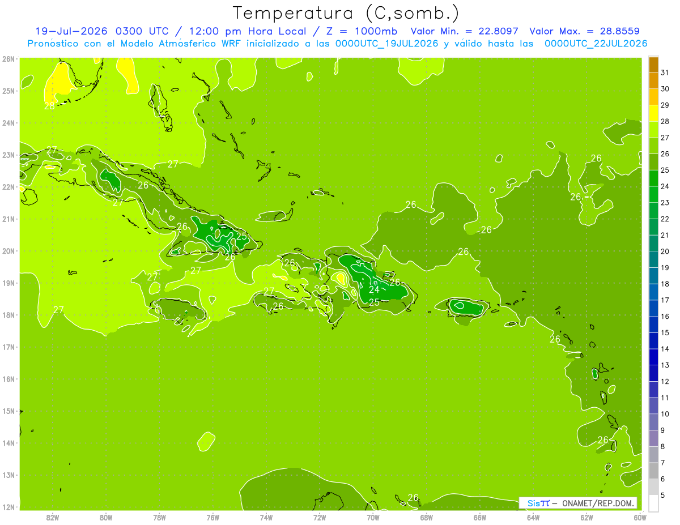The image size is (680, 525).
Task: Select the "19-Jul-2026 0300 UTC" date text
Action: [102, 31]
